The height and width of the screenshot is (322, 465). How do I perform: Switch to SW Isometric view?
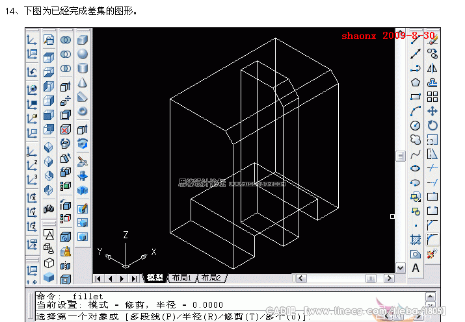49,147
